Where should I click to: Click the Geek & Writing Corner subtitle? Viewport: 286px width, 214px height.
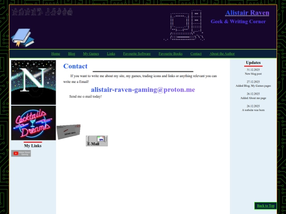tap(238, 22)
